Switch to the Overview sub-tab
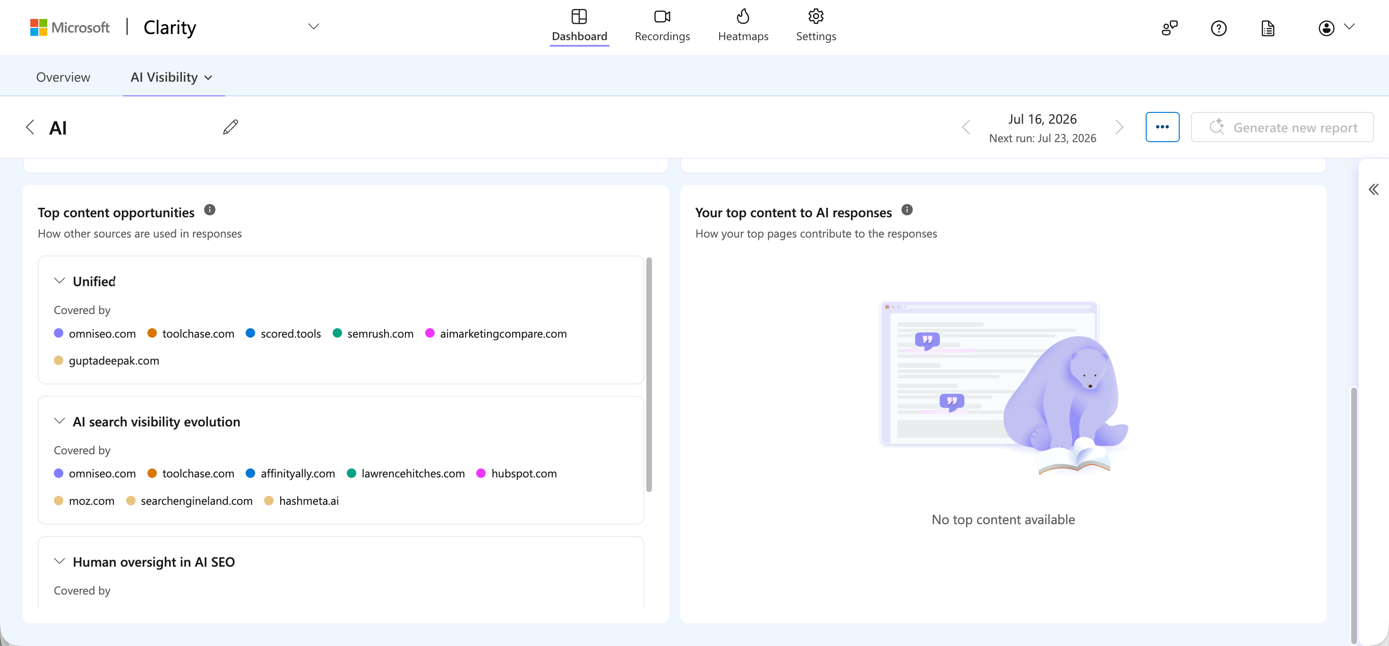 click(63, 77)
